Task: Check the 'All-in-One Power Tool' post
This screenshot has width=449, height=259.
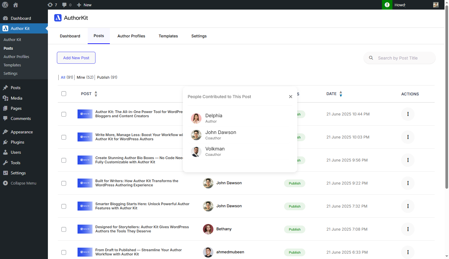Action: [x=64, y=114]
